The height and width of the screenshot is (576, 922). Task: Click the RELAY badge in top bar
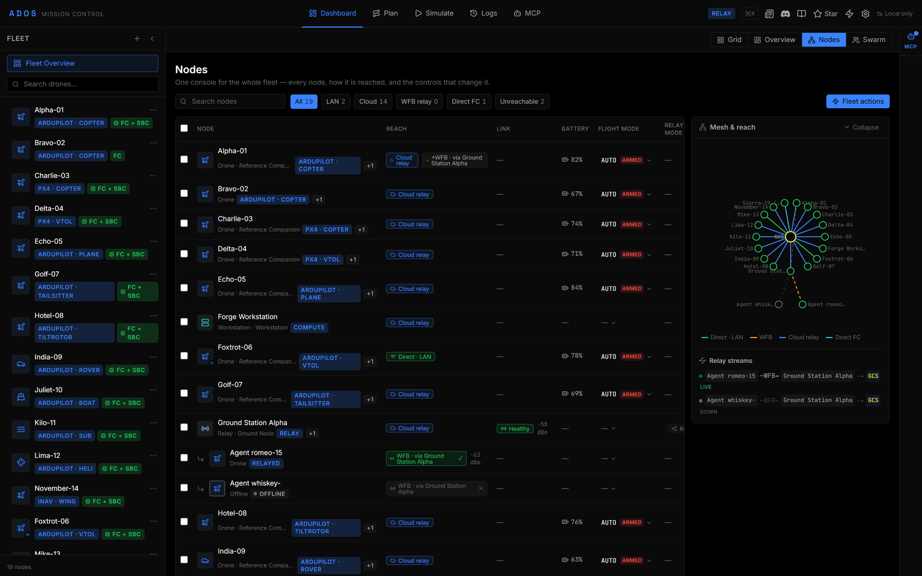[721, 13]
